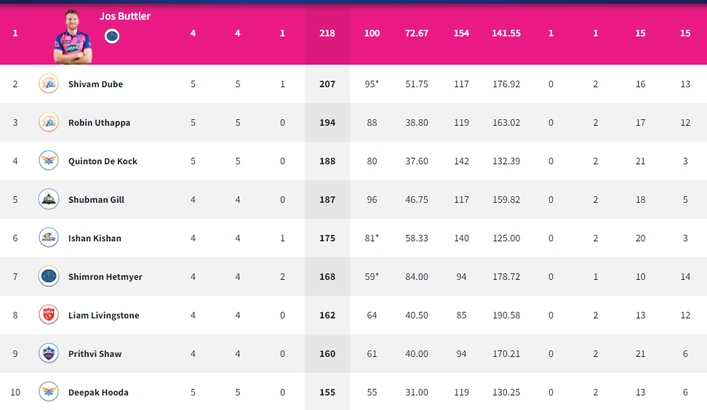707x410 pixels.
Task: Click the Rajasthan Royals logo beside Shimron Hetmyer
Action: (49, 277)
